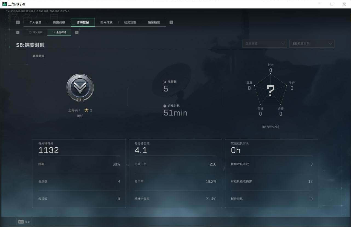Click the 命中率 stat label
This screenshot has width=351, height=227.
139,181
